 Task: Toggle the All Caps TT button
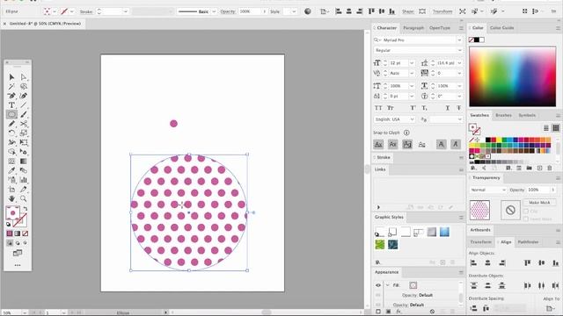coord(378,108)
